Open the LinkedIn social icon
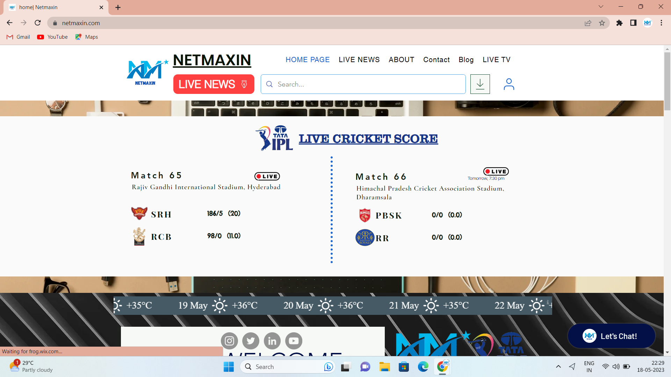671x377 pixels. pyautogui.click(x=272, y=341)
